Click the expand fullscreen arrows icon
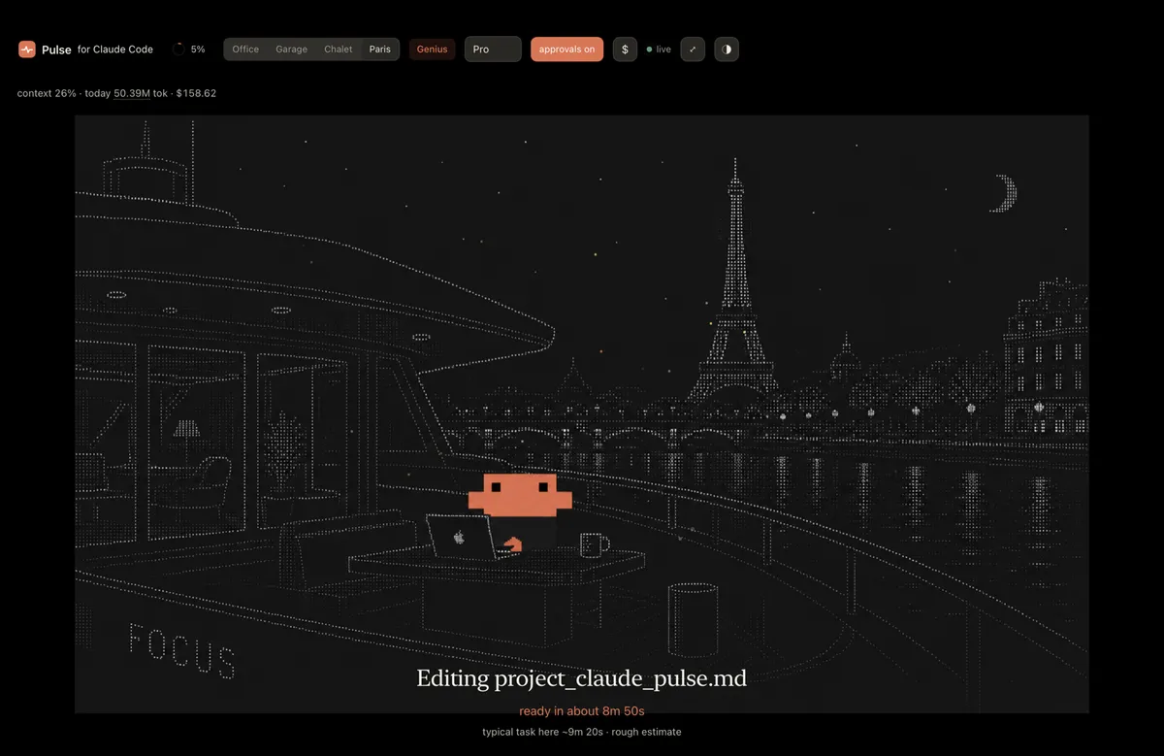1164x756 pixels. [693, 49]
